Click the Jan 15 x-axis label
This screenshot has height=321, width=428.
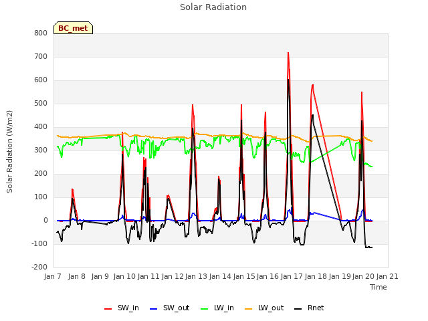point(244,276)
